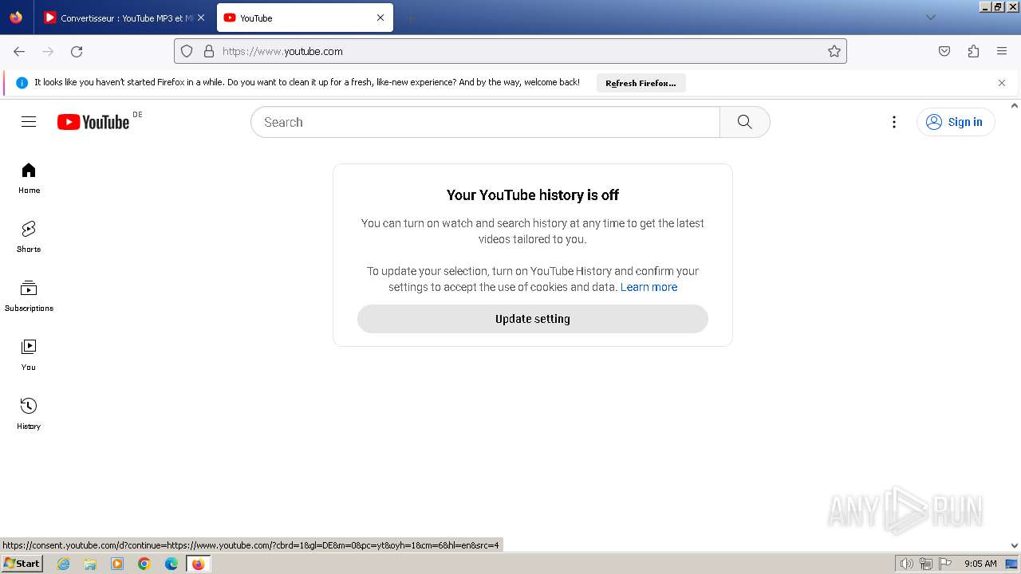
Task: Click Firefox taskbar button
Action: [198, 564]
